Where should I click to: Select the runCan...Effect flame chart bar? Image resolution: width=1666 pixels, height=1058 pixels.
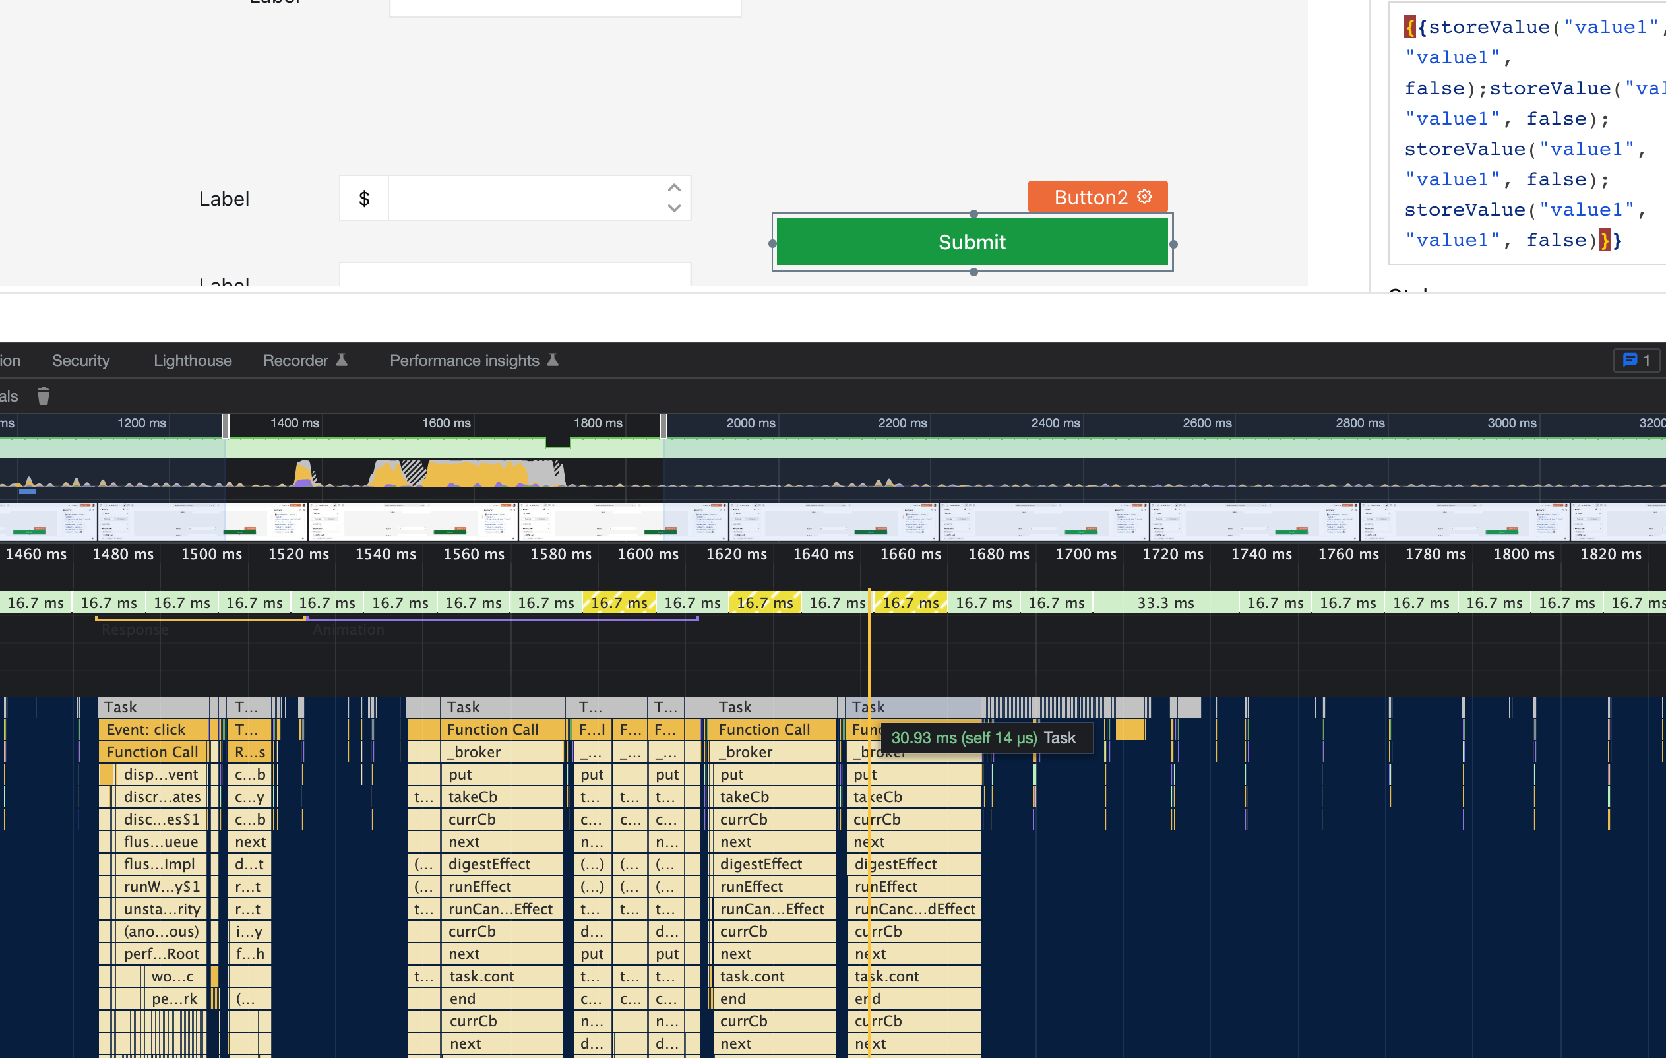(x=500, y=908)
